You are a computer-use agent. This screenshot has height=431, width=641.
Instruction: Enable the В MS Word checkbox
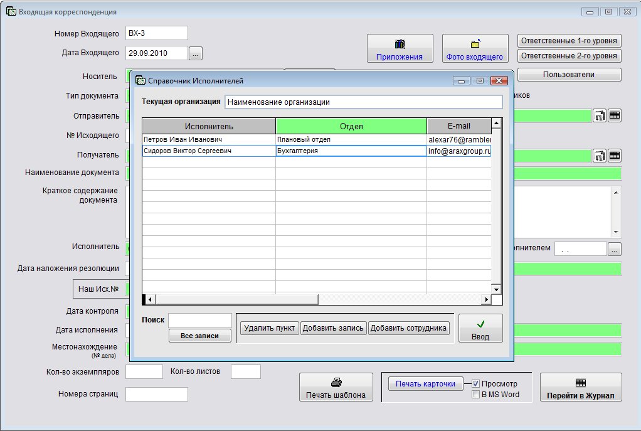(x=476, y=395)
